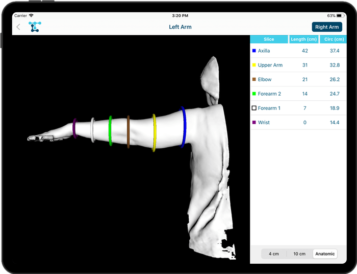
Task: Tap the Wi-Fi status icon
Action: point(31,15)
